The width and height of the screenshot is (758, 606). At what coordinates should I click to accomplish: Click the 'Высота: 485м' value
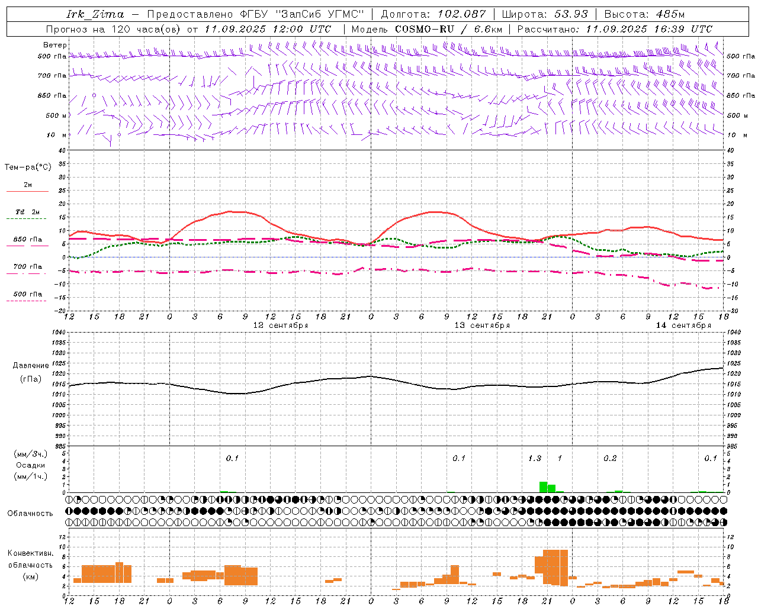(x=644, y=14)
